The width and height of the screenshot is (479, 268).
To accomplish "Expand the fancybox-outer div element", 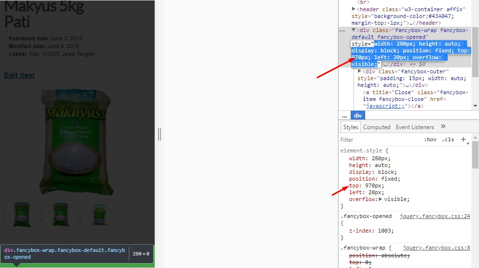I will pos(359,71).
